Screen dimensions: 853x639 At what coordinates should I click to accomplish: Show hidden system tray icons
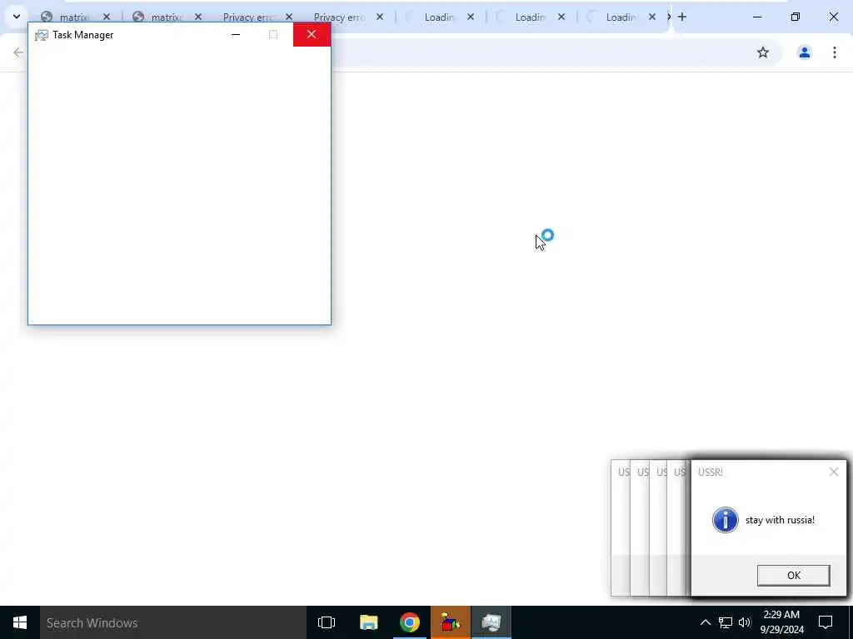(705, 622)
